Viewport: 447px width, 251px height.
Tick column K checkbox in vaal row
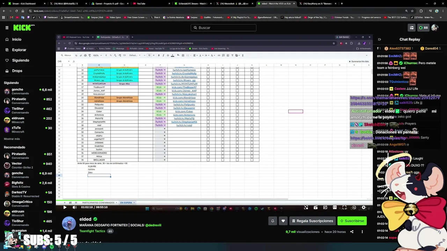point(252,125)
